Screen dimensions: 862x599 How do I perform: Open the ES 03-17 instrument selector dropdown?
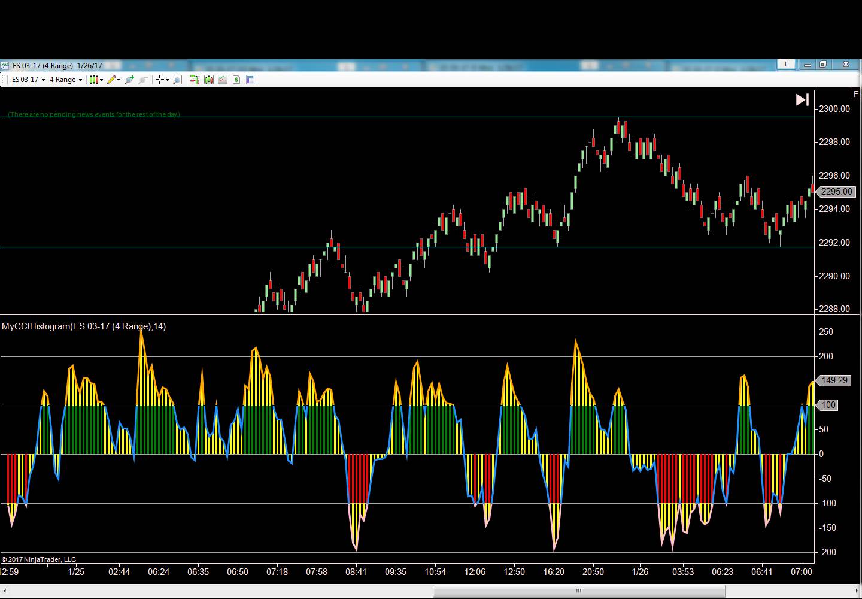[28, 80]
